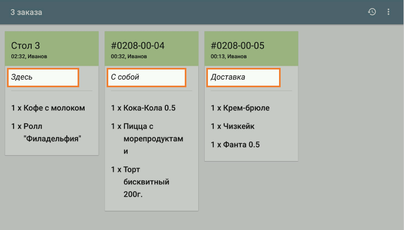Open the three-dot overflow menu

(x=388, y=12)
